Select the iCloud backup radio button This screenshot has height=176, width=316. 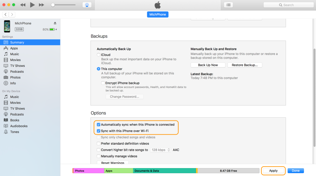click(99, 55)
